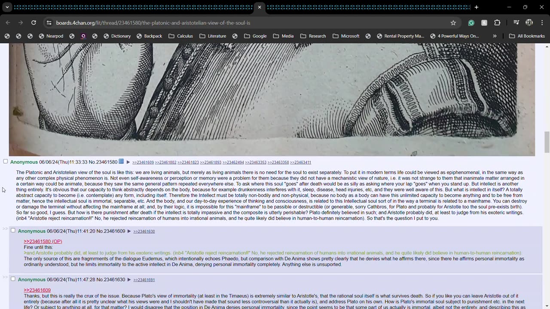
Task: Open the purple Q bookmark icon
Action: point(83,36)
